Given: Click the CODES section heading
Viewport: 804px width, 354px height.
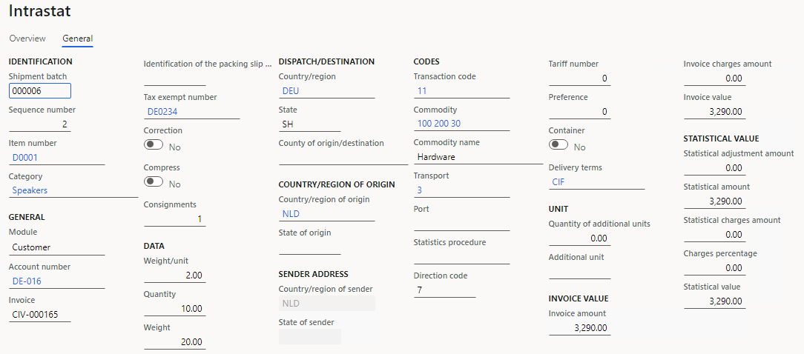Looking at the screenshot, I should (x=426, y=61).
